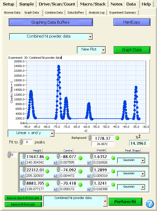The image size is (157, 211).
Task: Click the +/- button under Centre -74.092
Action: (56, 176)
